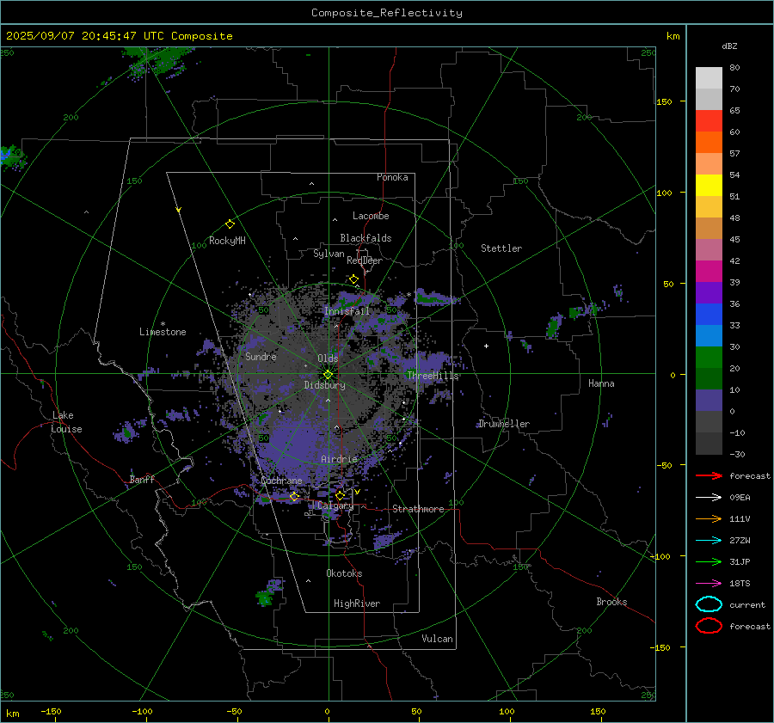774x723 pixels.
Task: Click the Blackfalds town label
Action: pyautogui.click(x=365, y=238)
